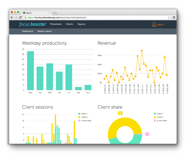Image resolution: width=187 pixels, height=155 pixels.
Task: Toggle Client 1 in Client sessions legend
Action: point(83,114)
